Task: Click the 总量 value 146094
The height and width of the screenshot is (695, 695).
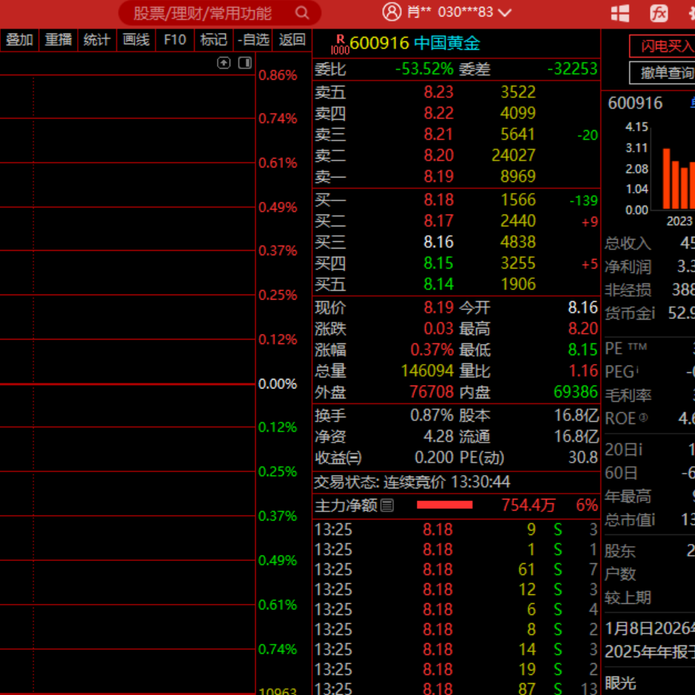Action: point(427,371)
